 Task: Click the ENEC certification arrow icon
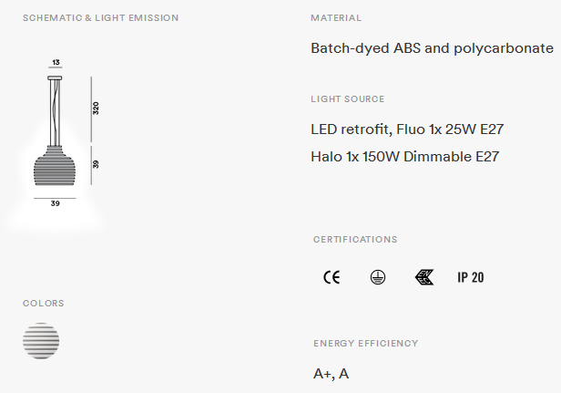(x=424, y=277)
